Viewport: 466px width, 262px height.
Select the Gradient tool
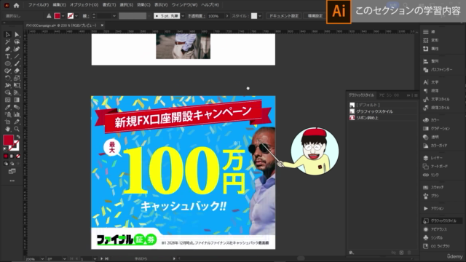[17, 100]
